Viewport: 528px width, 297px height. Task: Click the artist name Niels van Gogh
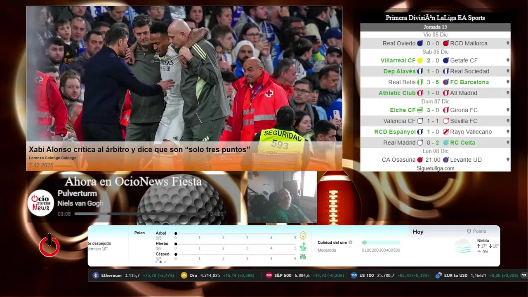(80, 203)
